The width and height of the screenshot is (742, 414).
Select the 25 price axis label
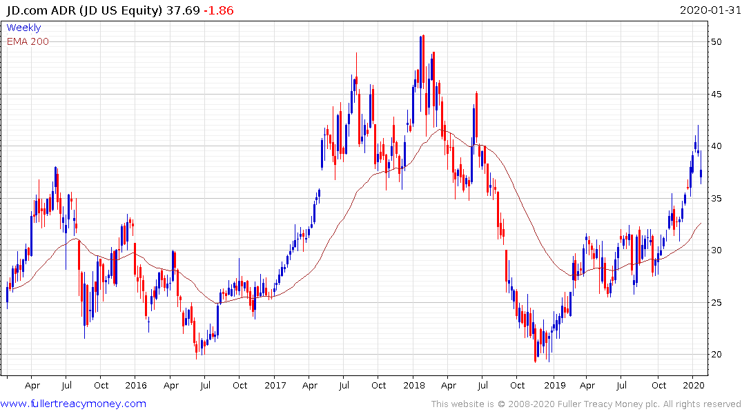pyautogui.click(x=716, y=302)
